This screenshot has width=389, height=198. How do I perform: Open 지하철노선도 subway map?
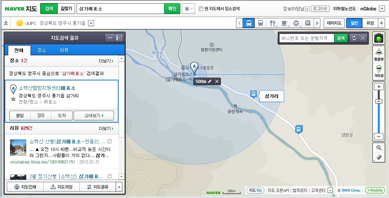[x=344, y=9]
